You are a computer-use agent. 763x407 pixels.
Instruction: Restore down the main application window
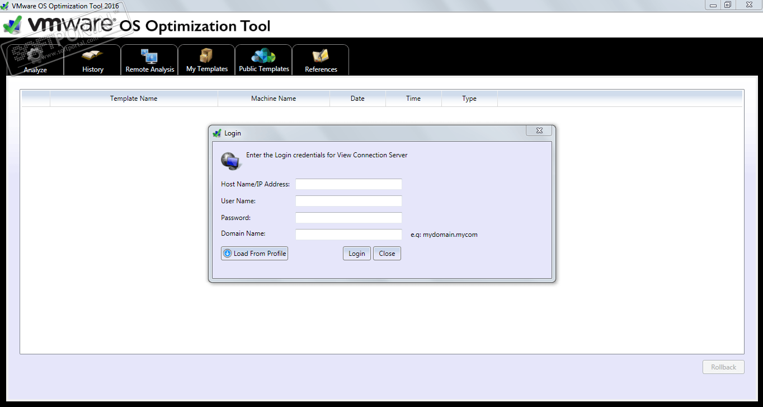pos(727,5)
